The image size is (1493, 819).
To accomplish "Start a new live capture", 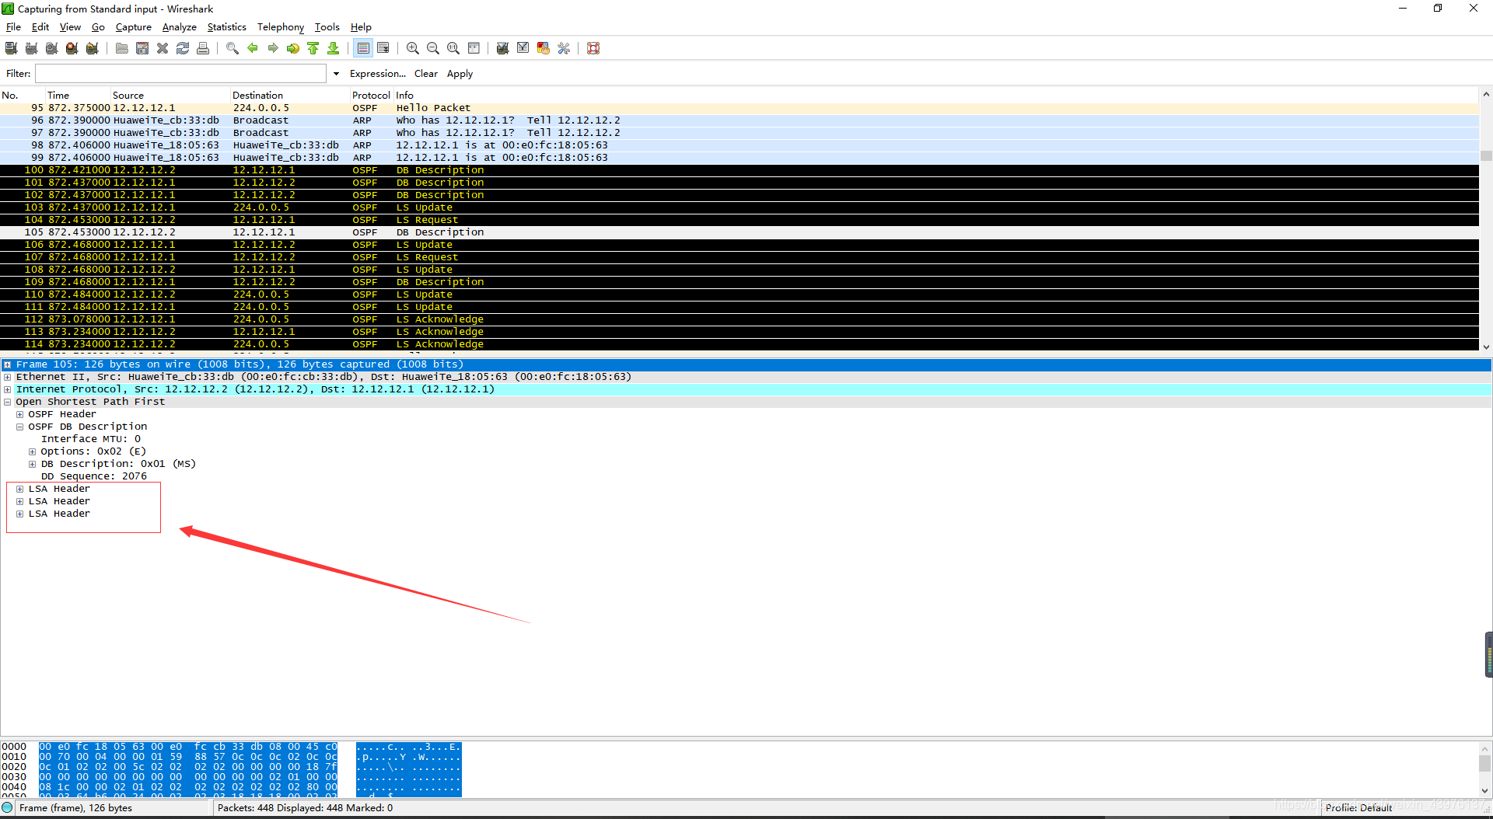I will [x=52, y=48].
